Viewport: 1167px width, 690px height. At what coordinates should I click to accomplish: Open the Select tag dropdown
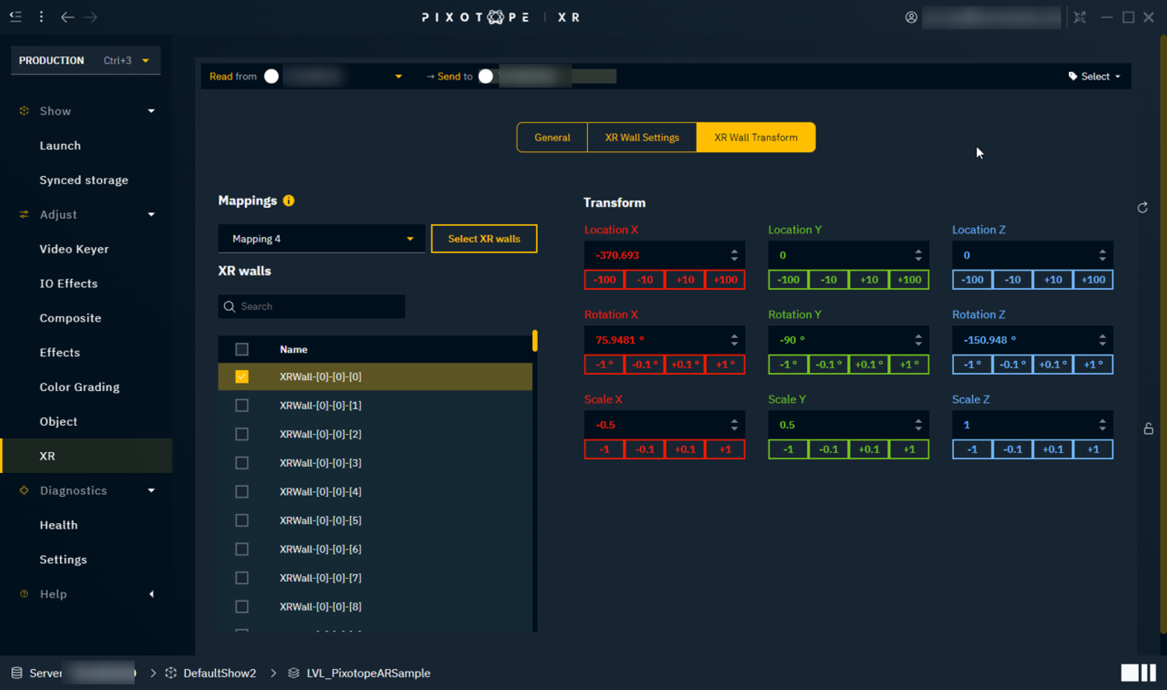click(1094, 76)
